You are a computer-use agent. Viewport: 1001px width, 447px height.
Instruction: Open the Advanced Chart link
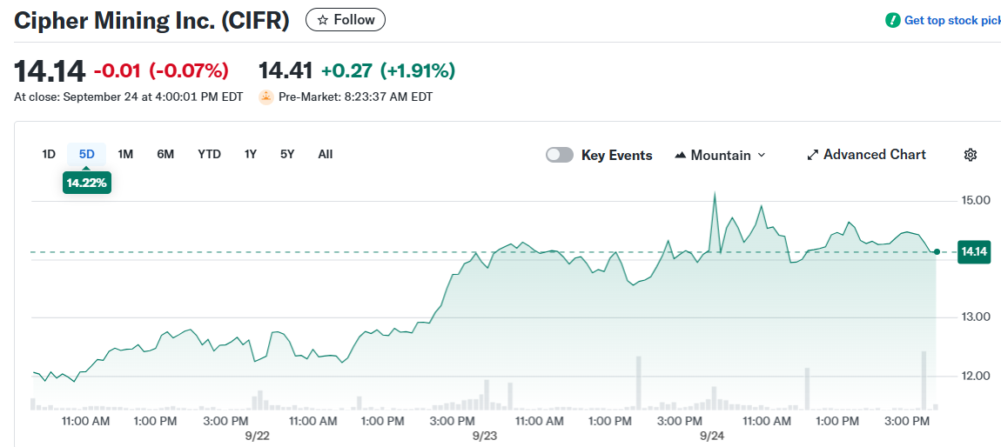(866, 155)
